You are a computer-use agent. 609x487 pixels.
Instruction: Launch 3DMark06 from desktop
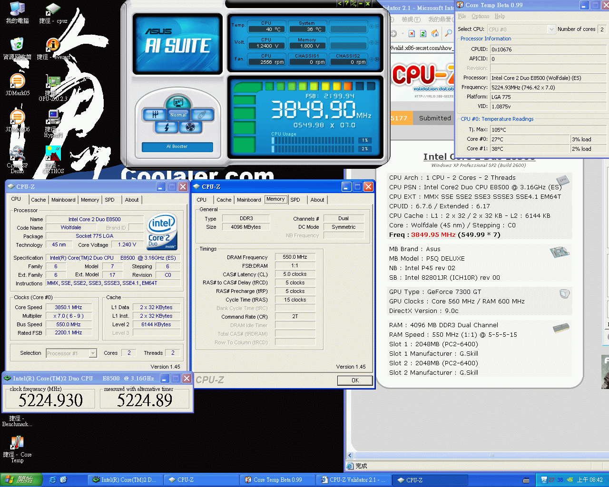(17, 121)
